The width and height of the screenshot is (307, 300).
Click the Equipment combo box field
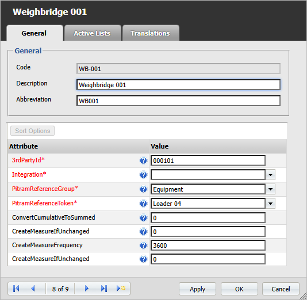coord(208,189)
